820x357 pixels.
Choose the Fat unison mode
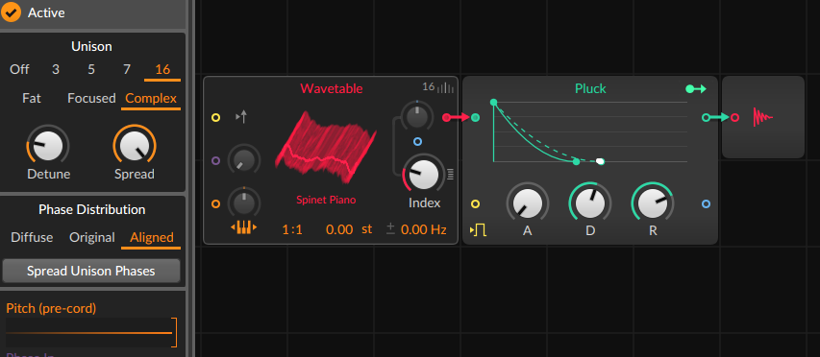[32, 98]
